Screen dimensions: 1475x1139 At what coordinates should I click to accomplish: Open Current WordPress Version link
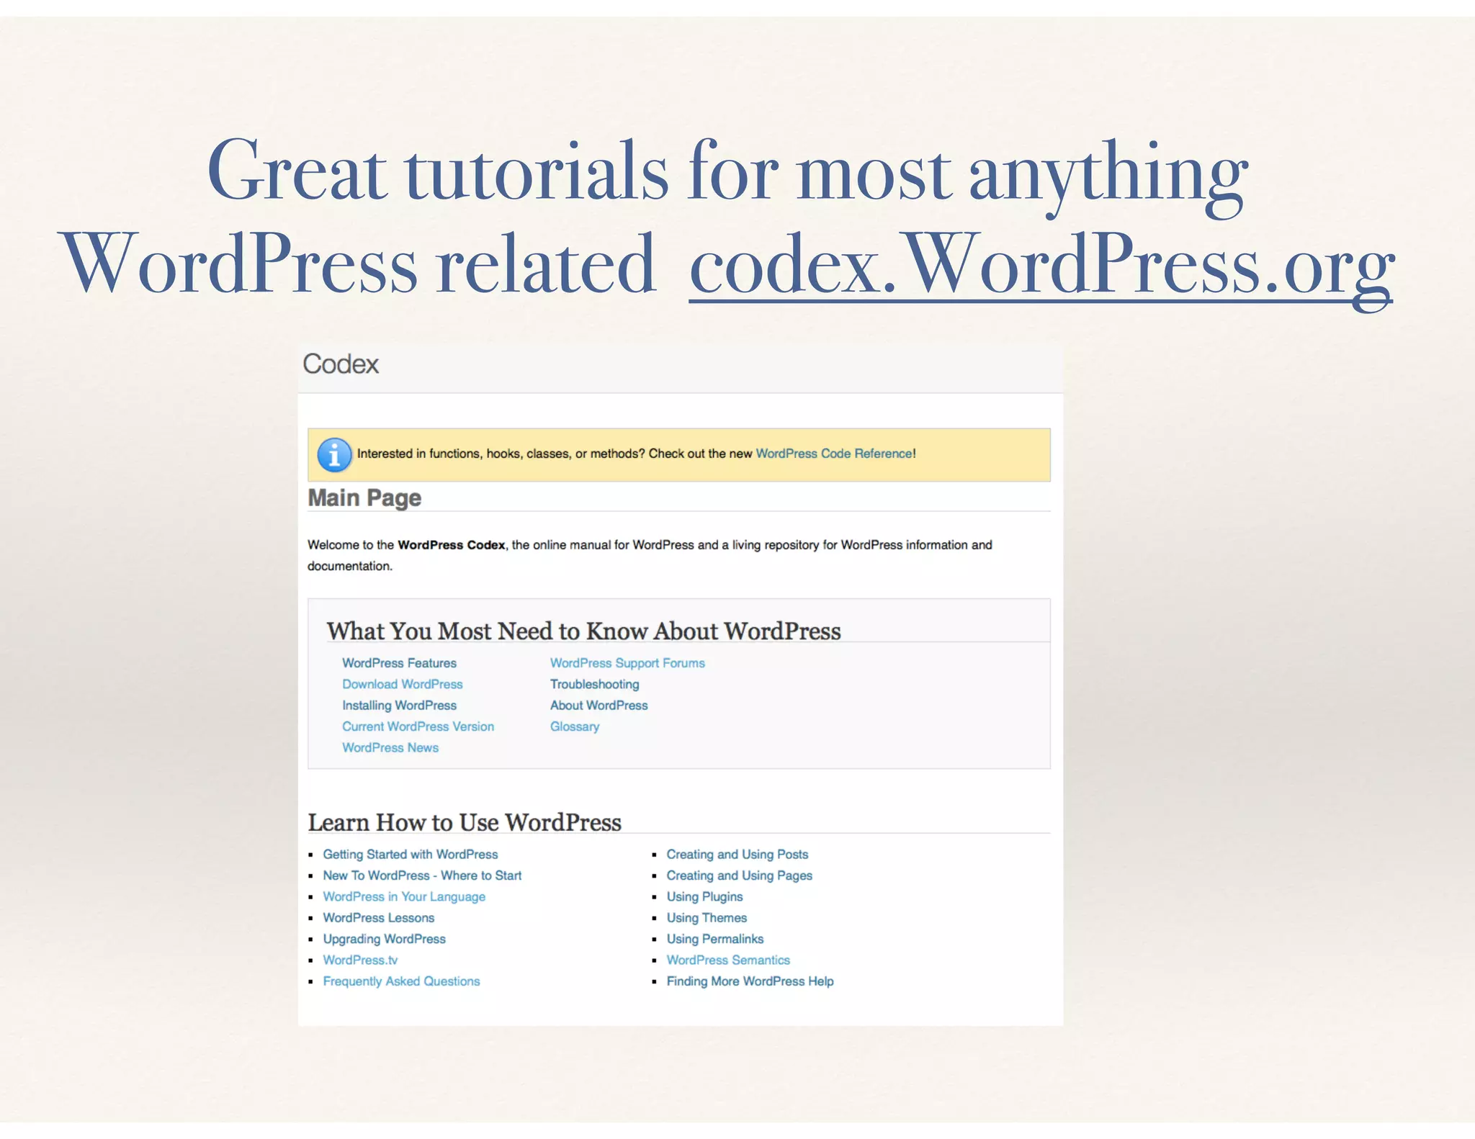pos(418,726)
